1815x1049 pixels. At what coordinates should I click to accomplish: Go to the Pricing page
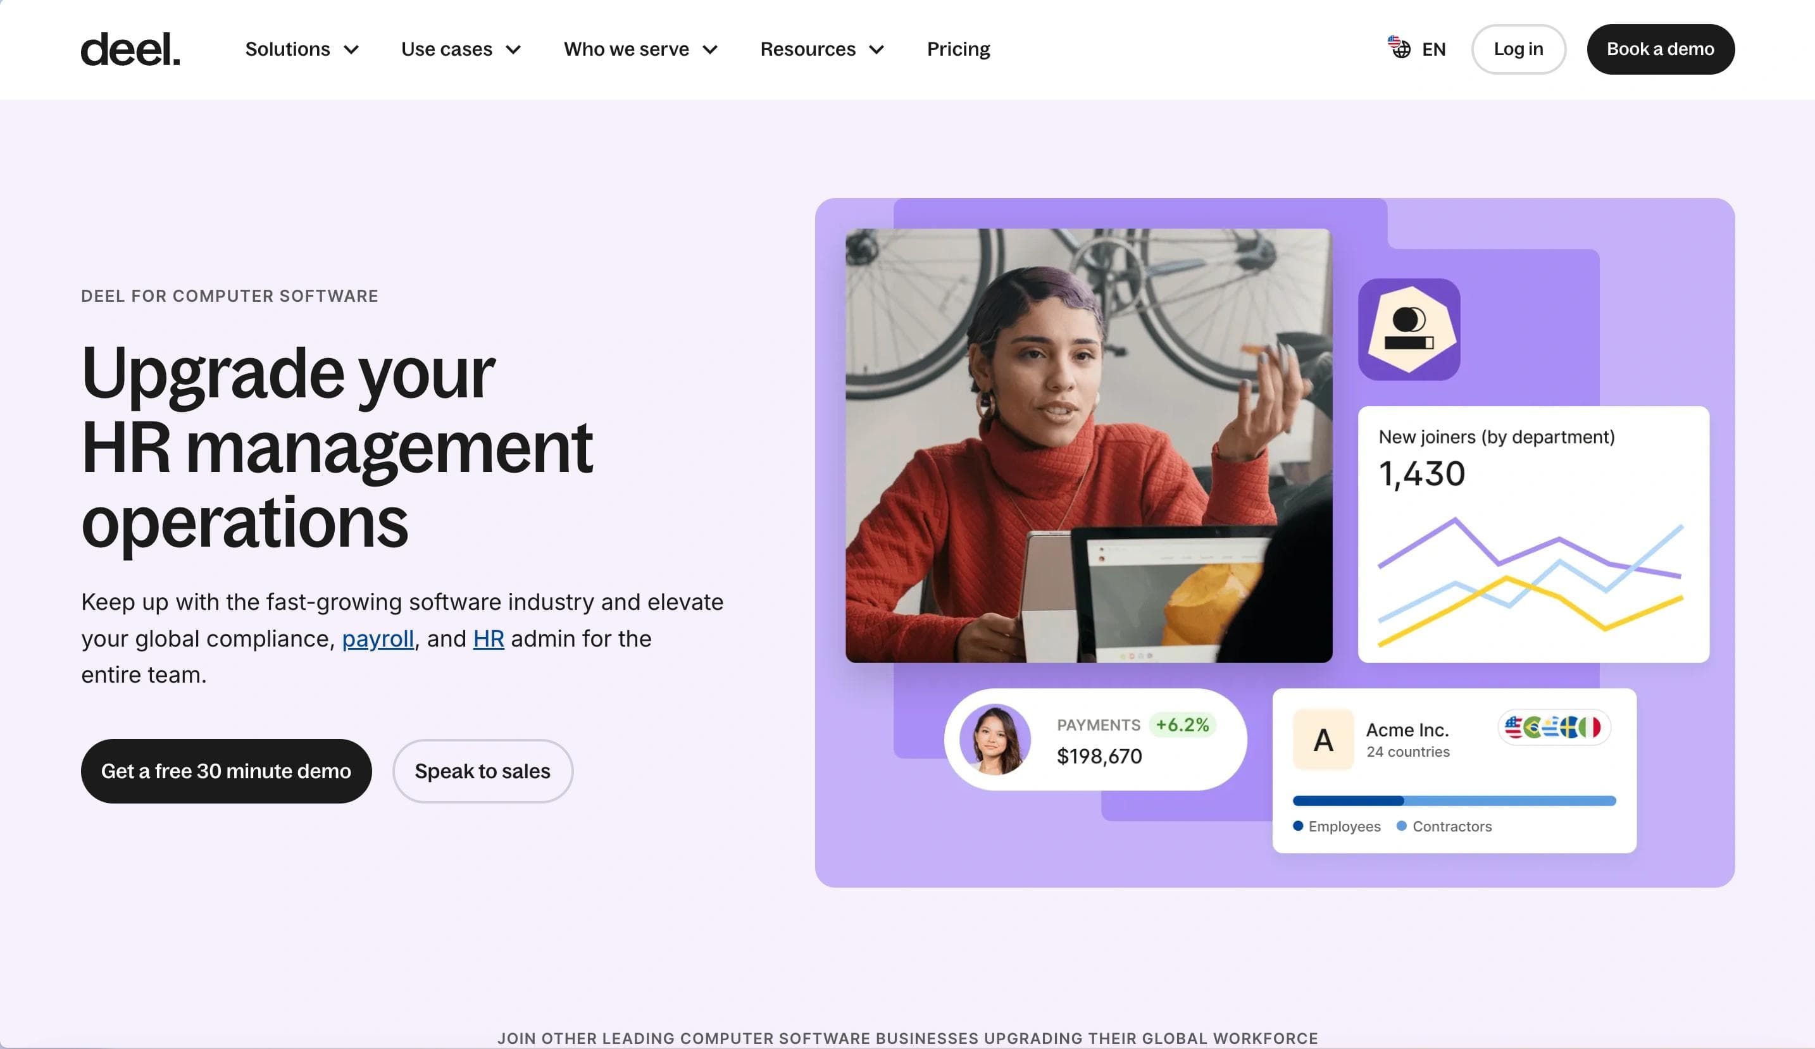(958, 49)
